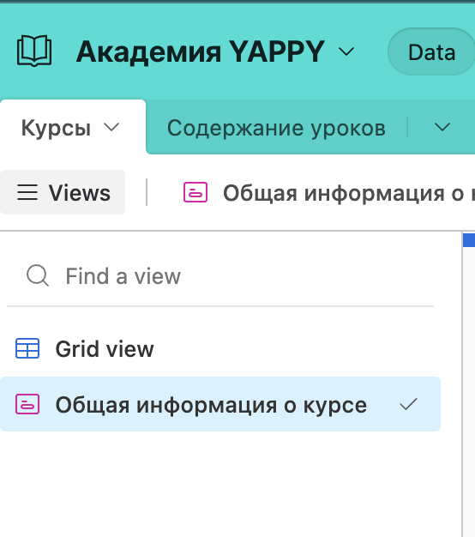
Task: Click the blue grid icon
Action: click(x=27, y=348)
